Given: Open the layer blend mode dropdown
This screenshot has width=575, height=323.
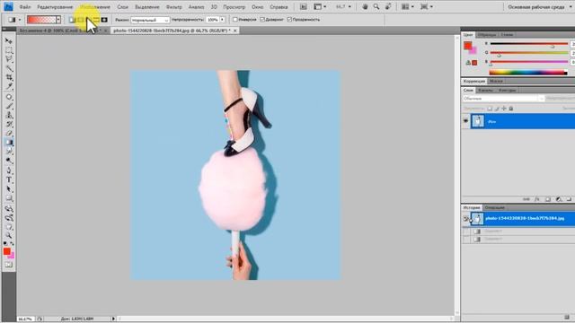Looking at the screenshot, I should (503, 99).
